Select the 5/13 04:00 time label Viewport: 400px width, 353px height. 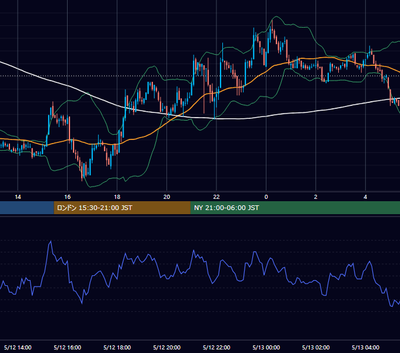[365, 347]
